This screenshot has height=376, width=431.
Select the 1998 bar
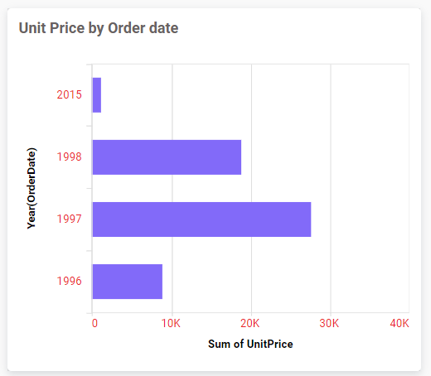point(167,157)
